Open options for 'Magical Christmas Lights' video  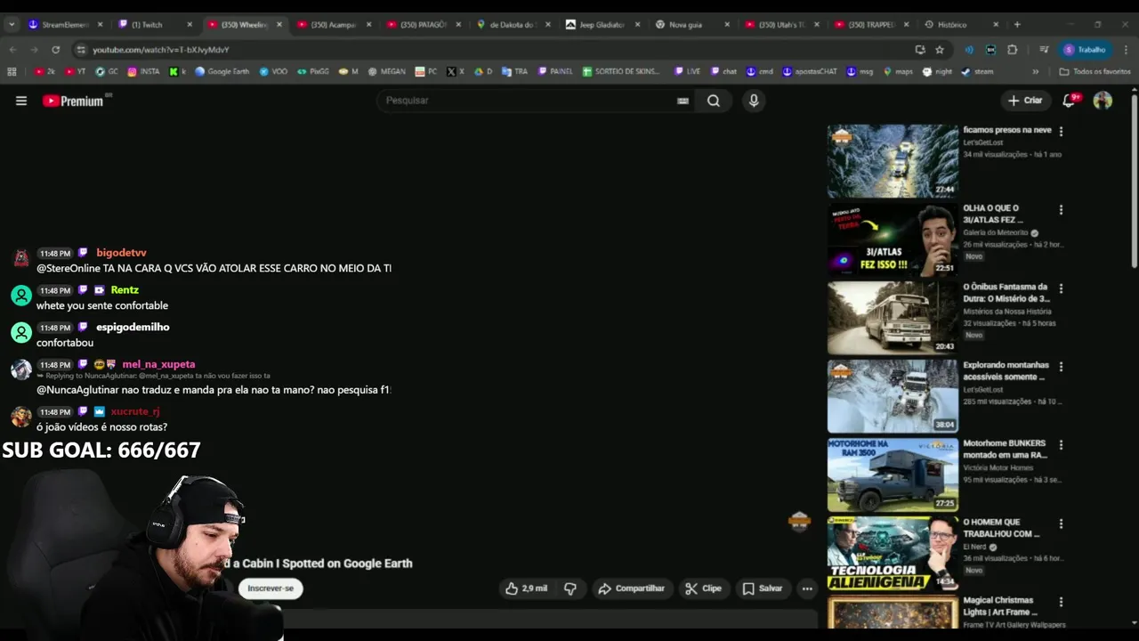(x=1061, y=602)
